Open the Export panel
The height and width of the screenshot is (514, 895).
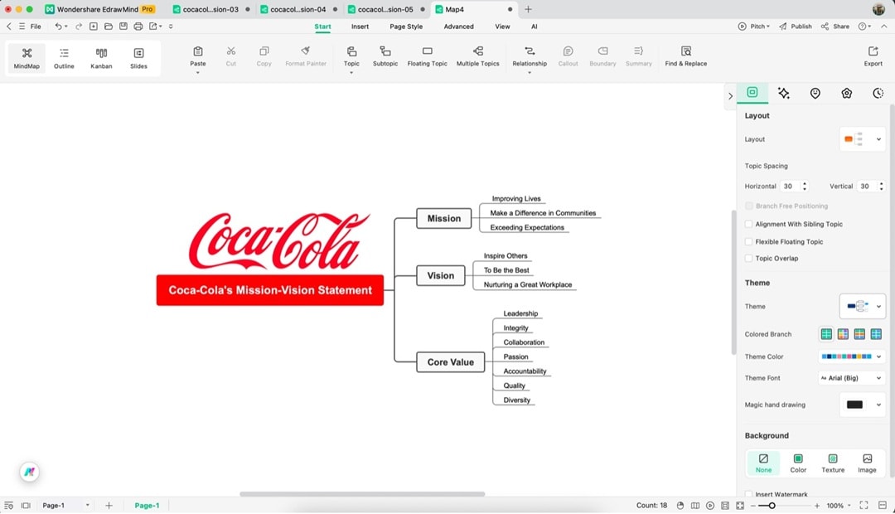coord(873,58)
